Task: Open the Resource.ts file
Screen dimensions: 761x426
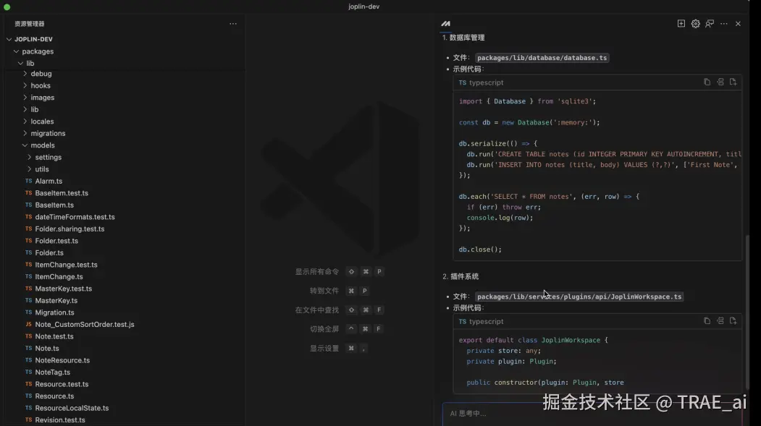Action: pyautogui.click(x=54, y=396)
